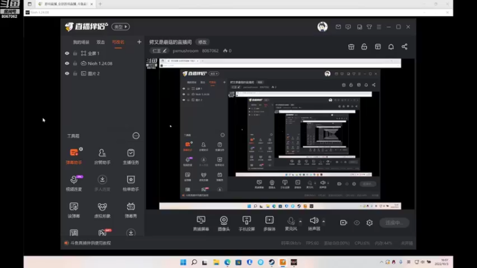The image size is (477, 268).
Task: Open the hamburger menu in title bar
Action: click(x=379, y=27)
